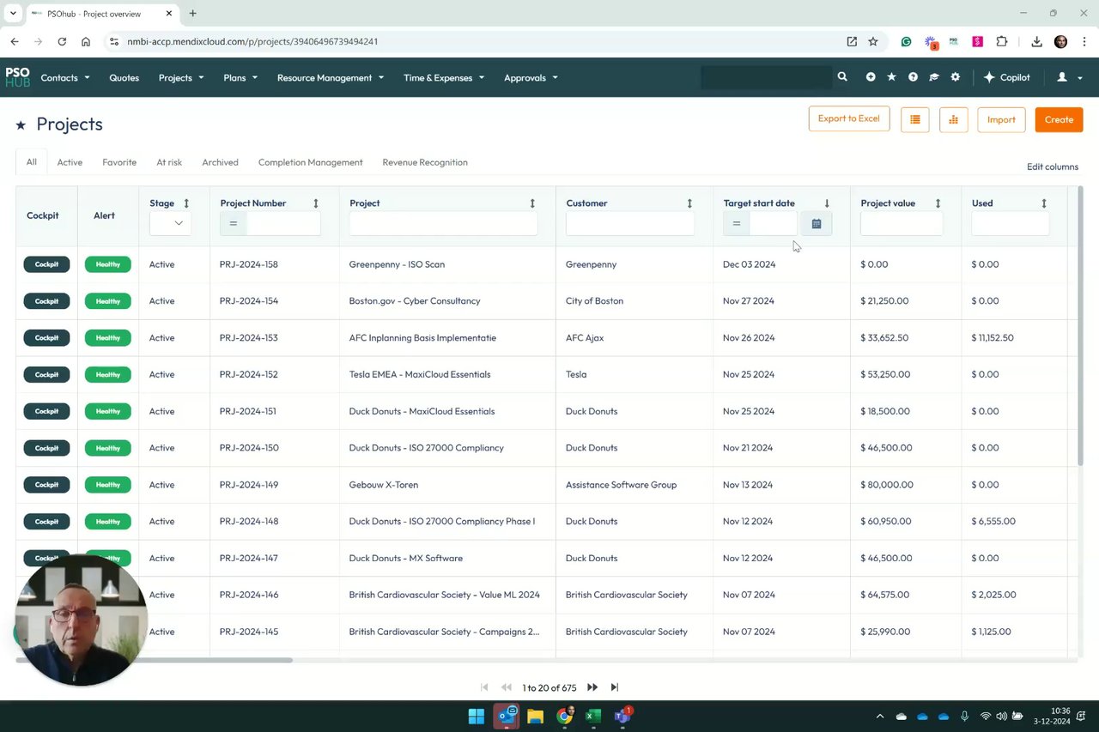The width and height of the screenshot is (1099, 732).
Task: Click the magnifier search icon in the PSOhub navbar
Action: point(842,77)
